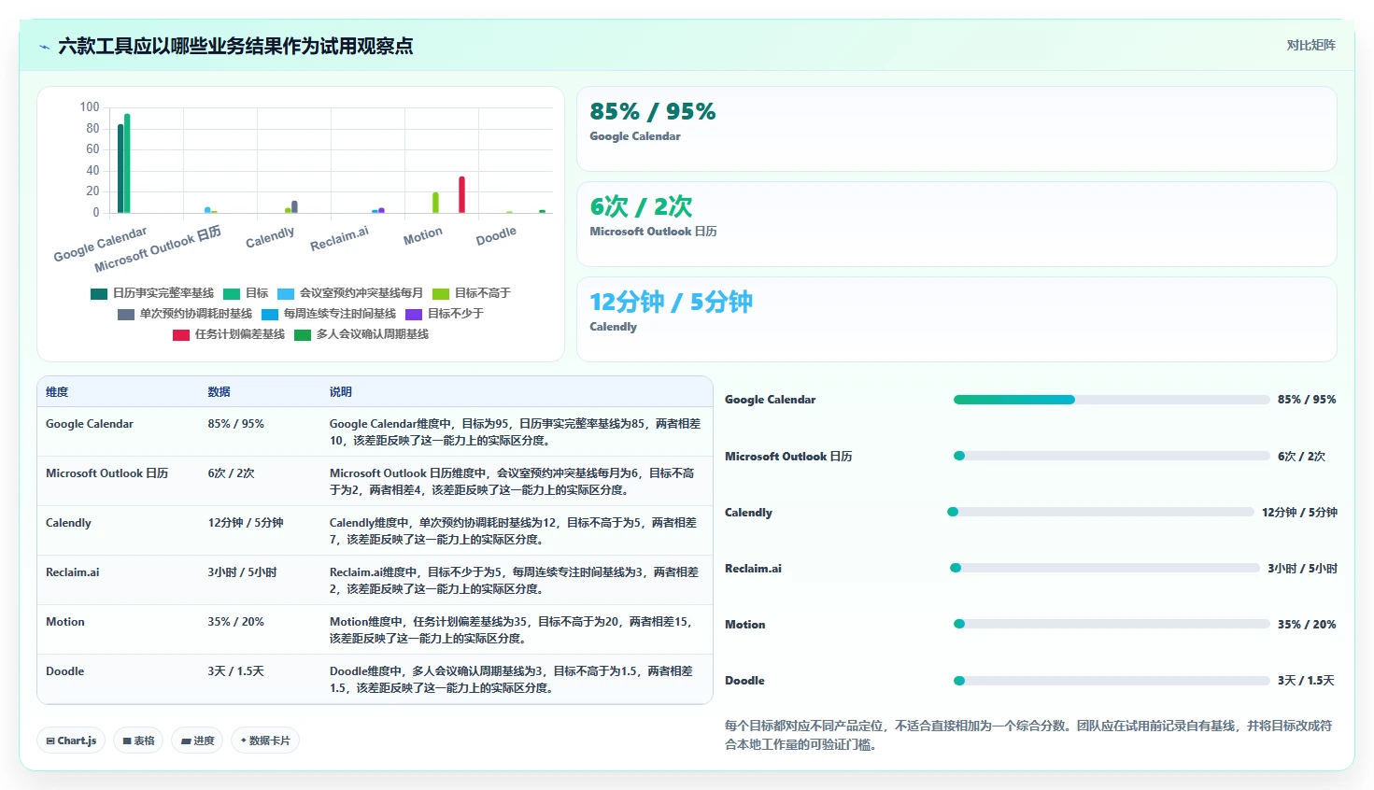Click table cell 6次 / 2次
Screen dimensions: 1374x790
click(x=232, y=473)
